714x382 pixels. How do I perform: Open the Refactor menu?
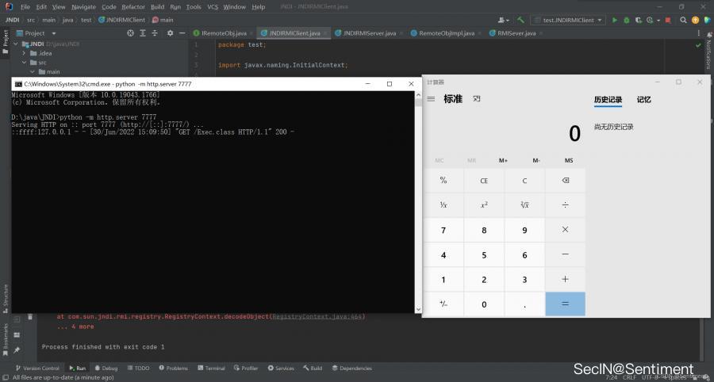(x=133, y=6)
